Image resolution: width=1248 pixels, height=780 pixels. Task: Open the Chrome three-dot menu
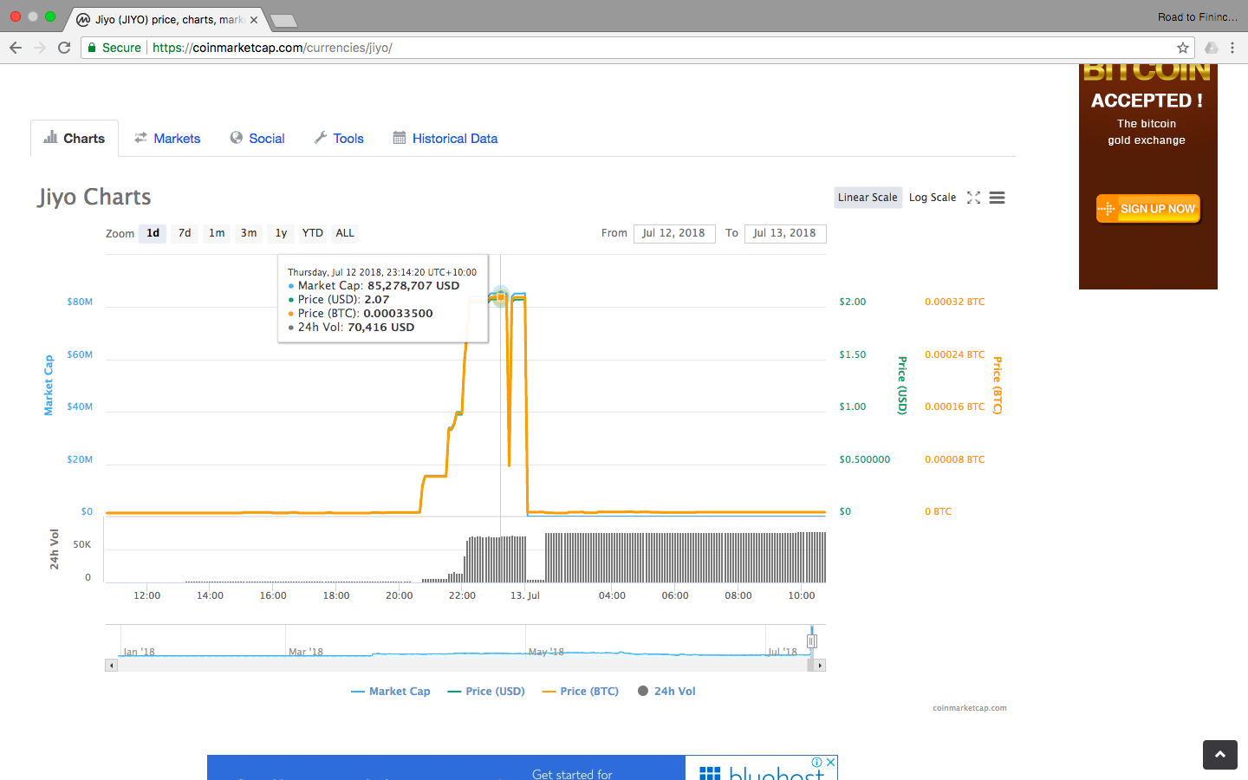click(1232, 48)
